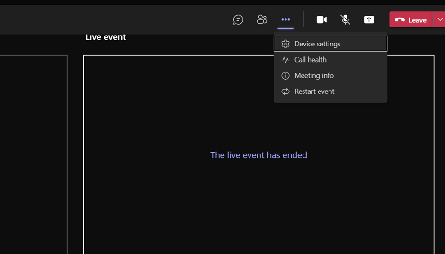Click the share content tray icon
This screenshot has height=254, width=445.
point(369,19)
